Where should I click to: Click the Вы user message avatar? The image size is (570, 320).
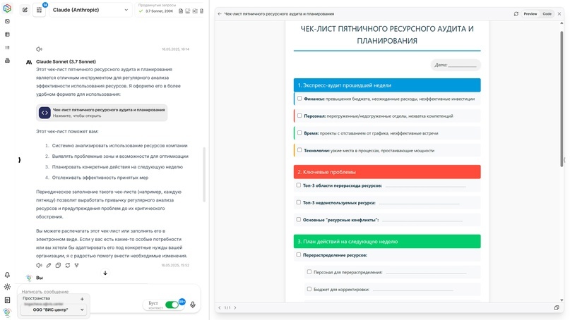29,278
